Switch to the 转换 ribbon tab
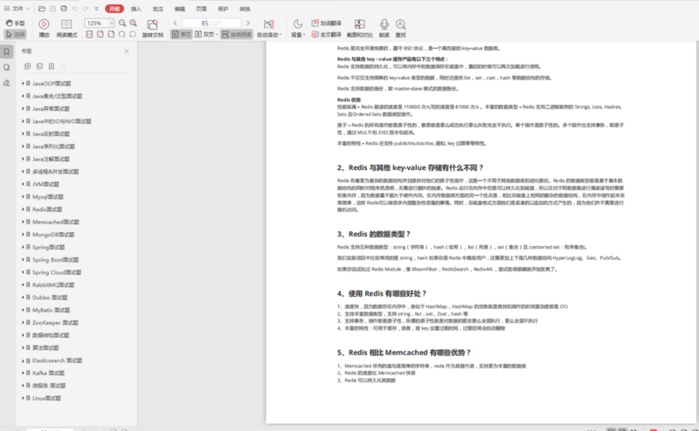Viewport: 699px width, 431px height. (x=245, y=9)
